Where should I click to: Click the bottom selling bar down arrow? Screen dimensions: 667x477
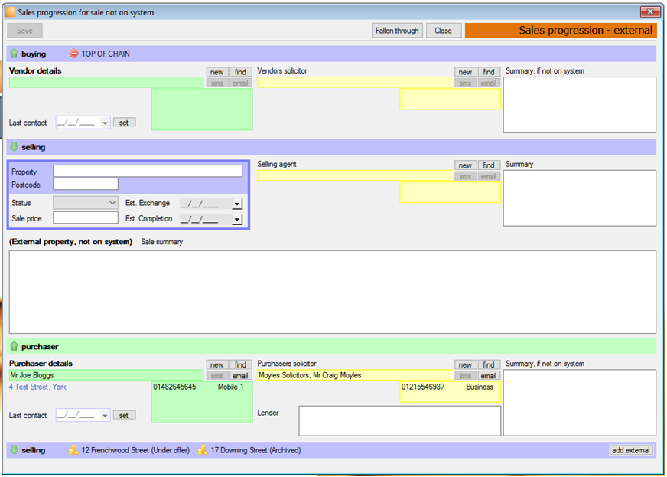tap(14, 449)
